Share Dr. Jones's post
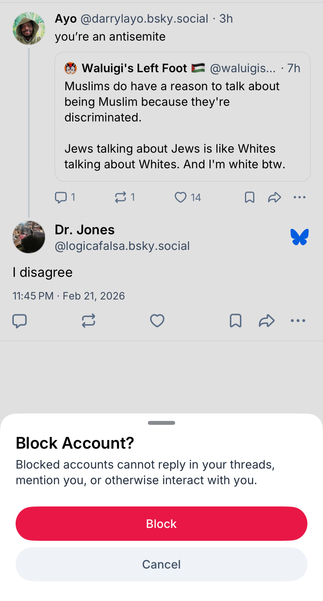 click(x=267, y=321)
